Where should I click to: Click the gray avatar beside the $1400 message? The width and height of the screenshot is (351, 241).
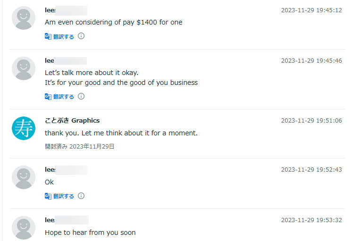coord(24,18)
